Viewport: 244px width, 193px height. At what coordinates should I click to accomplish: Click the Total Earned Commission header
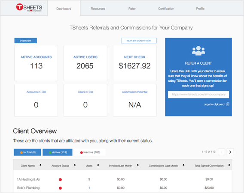[x=209, y=166]
